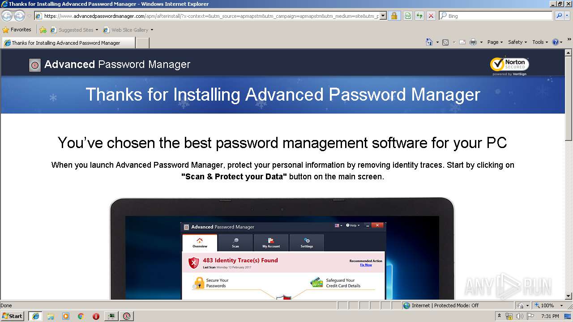This screenshot has width=573, height=322.
Task: View the security lock report icon
Action: 394,16
